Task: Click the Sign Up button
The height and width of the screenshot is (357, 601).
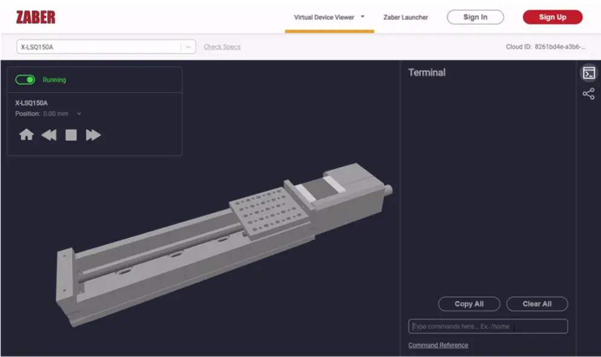Action: [x=552, y=18]
